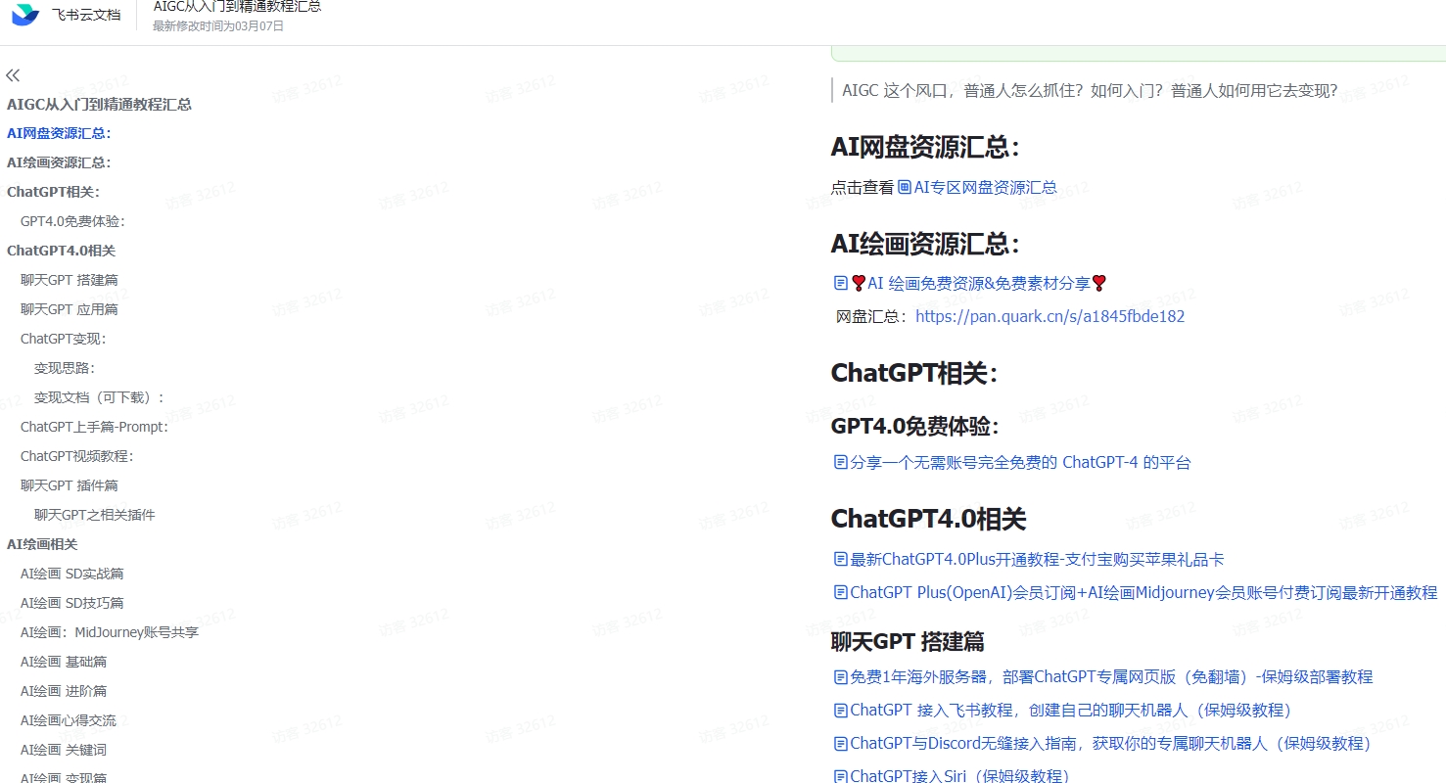Open AI 绘画免费资源&免费素材分享 link

979,283
